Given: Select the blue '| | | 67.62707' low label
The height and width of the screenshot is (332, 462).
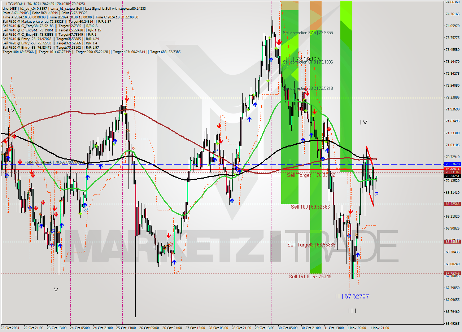Looking at the screenshot, I should tap(352, 296).
